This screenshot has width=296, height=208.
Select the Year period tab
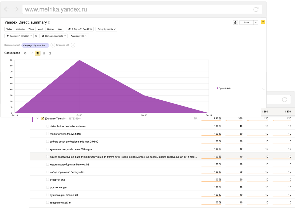pos(60,29)
